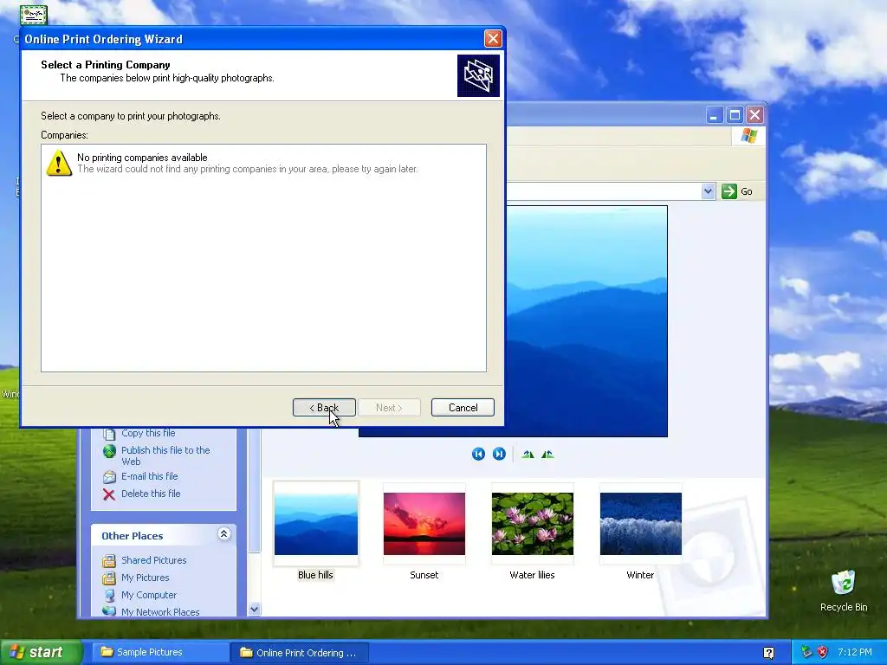Click the Go button in address bar

click(738, 191)
